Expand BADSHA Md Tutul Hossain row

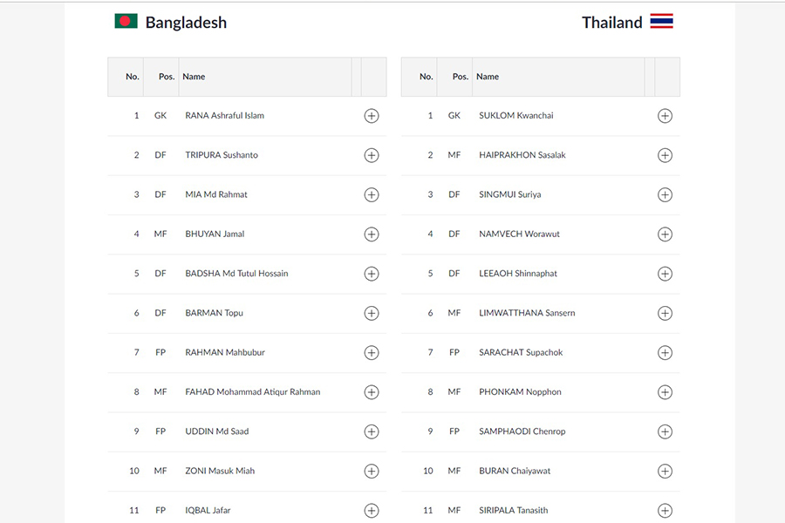(371, 274)
